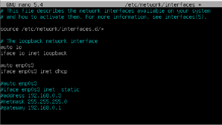Click the word static in commented iface line

[70, 90]
